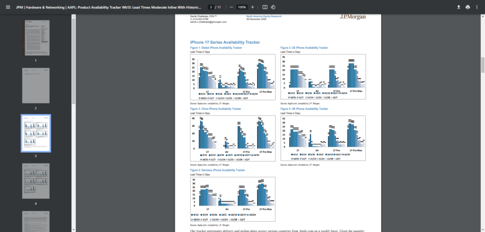Select the highlighted page 3 thumbnail
The image size is (485, 232).
tap(36, 133)
